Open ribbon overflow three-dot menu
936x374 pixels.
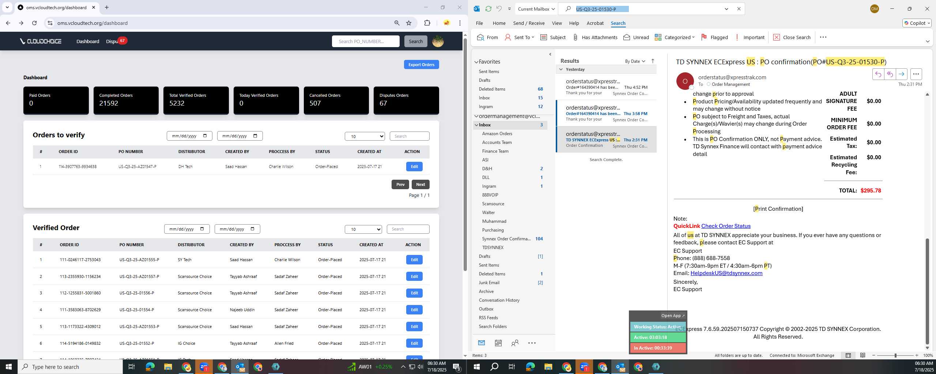pyautogui.click(x=823, y=37)
